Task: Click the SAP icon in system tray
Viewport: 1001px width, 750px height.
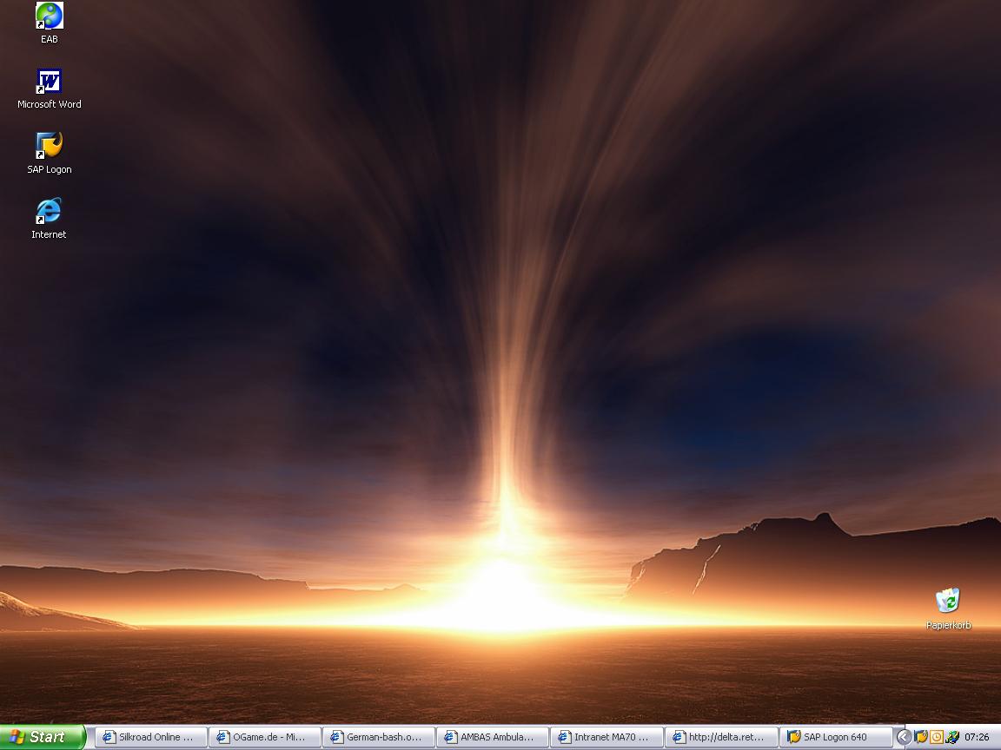Action: point(921,737)
